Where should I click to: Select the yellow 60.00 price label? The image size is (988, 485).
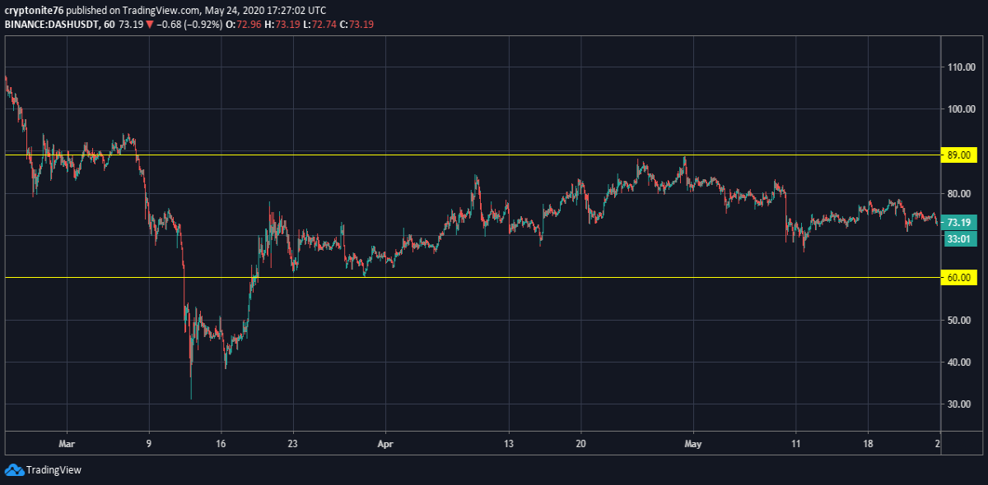(x=960, y=278)
